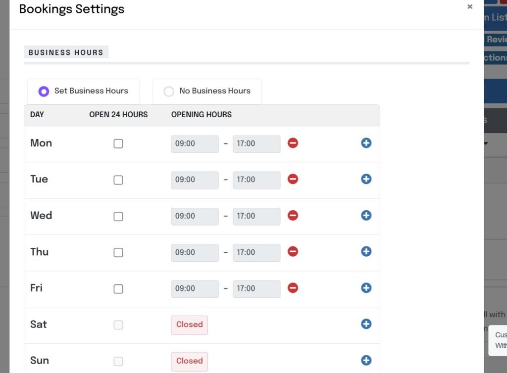Image resolution: width=507 pixels, height=373 pixels.
Task: Add extra hours slot for Tuesday
Action: (x=366, y=179)
